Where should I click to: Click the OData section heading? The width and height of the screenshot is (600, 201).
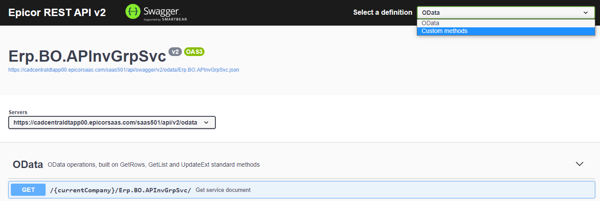point(28,165)
